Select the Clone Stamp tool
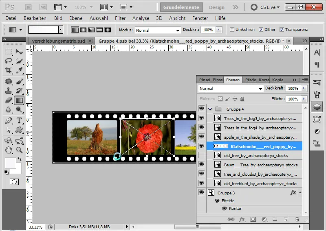326x231 pixels. 9,91
